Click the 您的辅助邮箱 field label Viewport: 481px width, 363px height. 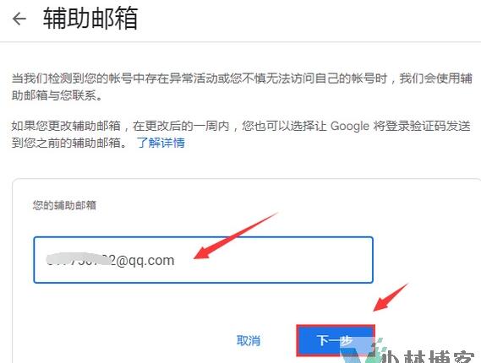(64, 205)
